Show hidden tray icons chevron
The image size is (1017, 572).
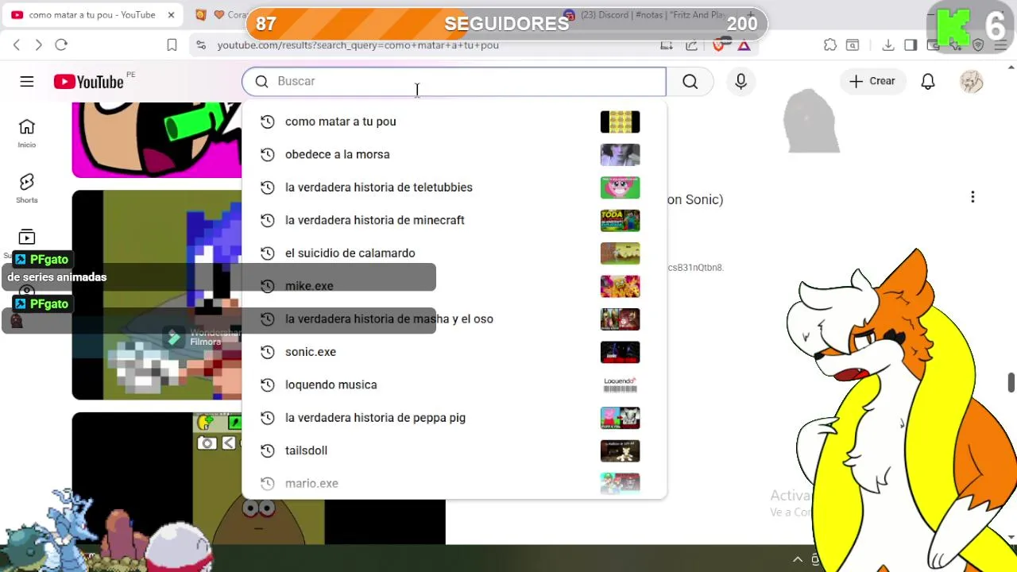pos(798,559)
